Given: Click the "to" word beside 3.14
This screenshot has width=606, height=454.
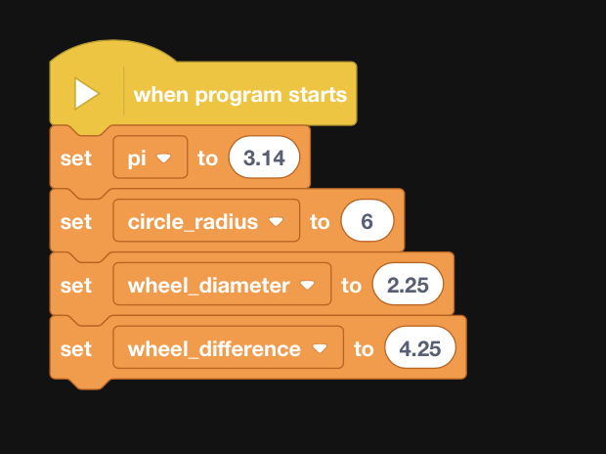Looking at the screenshot, I should tap(207, 158).
